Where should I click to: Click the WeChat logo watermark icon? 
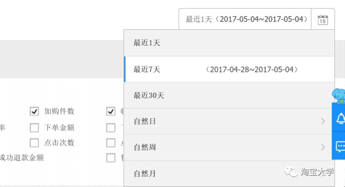click(x=291, y=172)
